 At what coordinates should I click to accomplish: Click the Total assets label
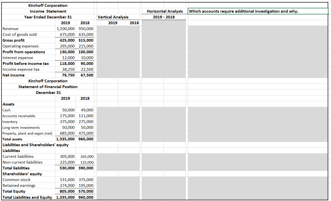tap(12, 139)
